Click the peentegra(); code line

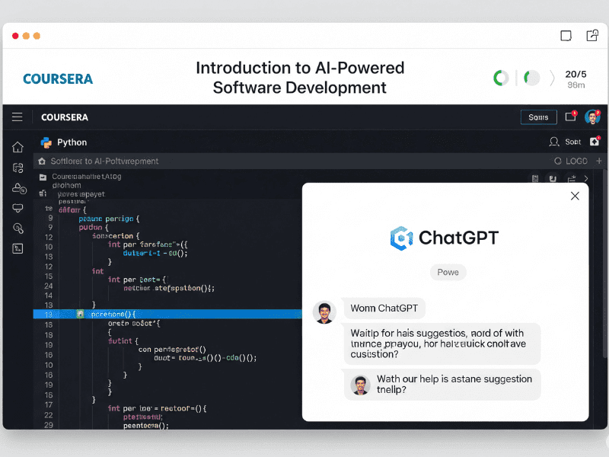146,426
